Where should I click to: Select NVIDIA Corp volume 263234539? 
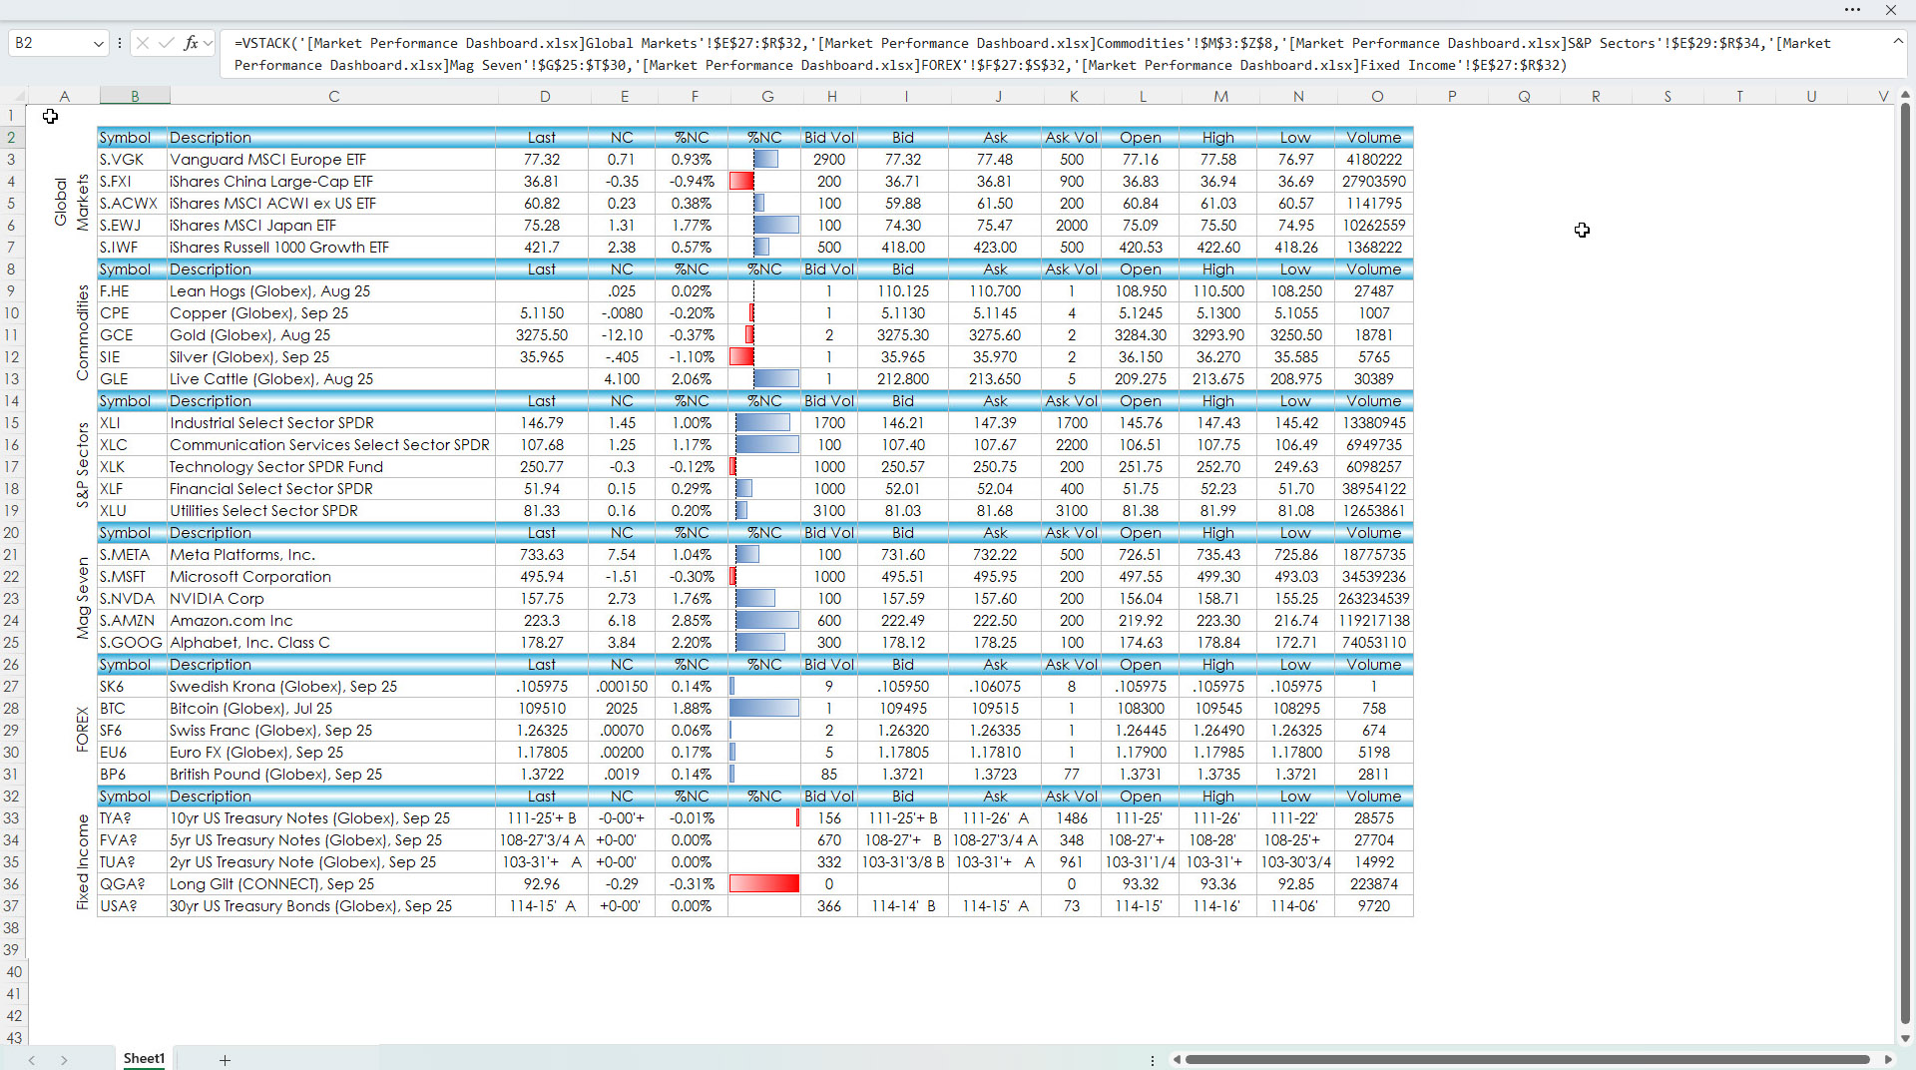coord(1374,599)
